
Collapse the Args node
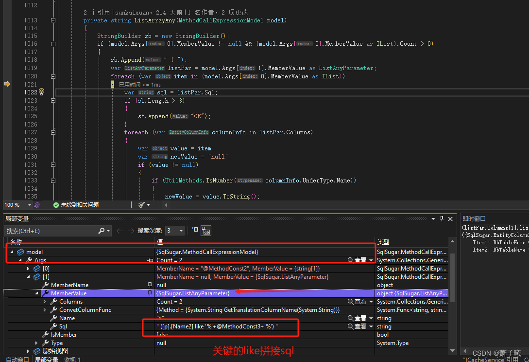tap(20, 260)
